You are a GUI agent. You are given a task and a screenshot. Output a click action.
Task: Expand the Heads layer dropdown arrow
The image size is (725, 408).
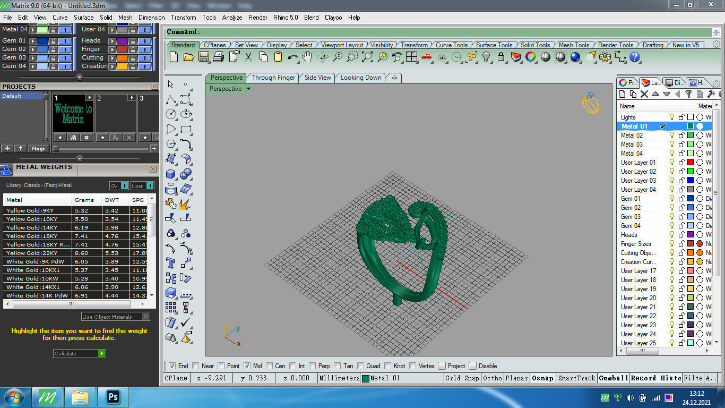pos(113,41)
